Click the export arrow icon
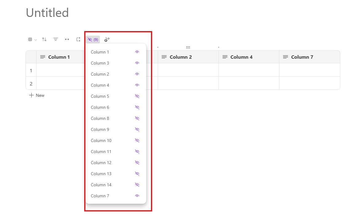 (107, 39)
